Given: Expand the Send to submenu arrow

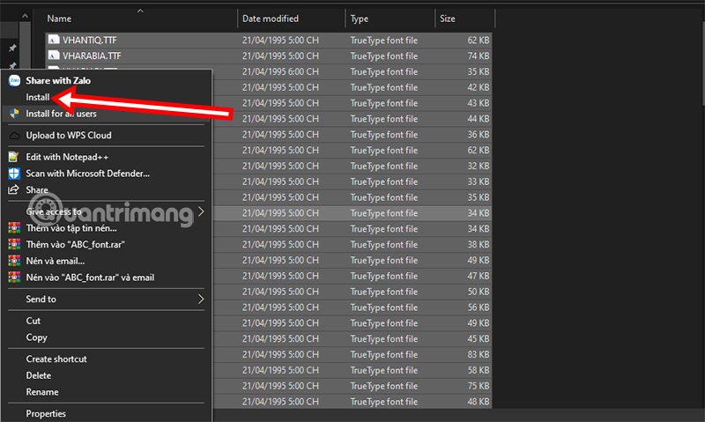Looking at the screenshot, I should coord(201,299).
